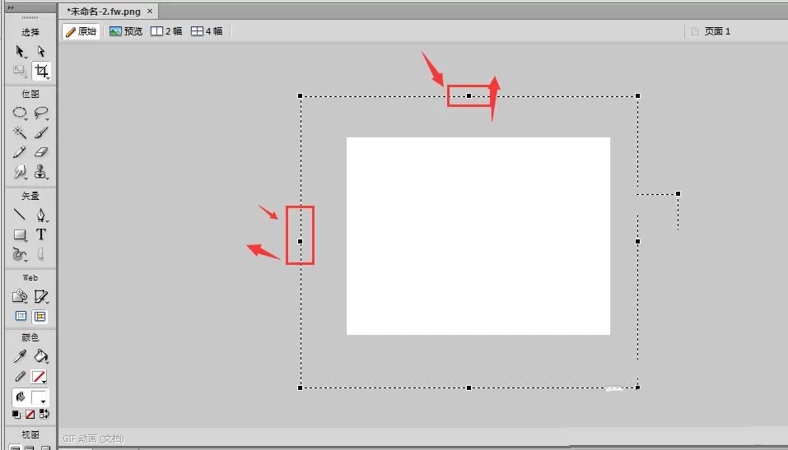The image size is (788, 450).
Task: Pick the Eyedropper tool
Action: coord(20,356)
